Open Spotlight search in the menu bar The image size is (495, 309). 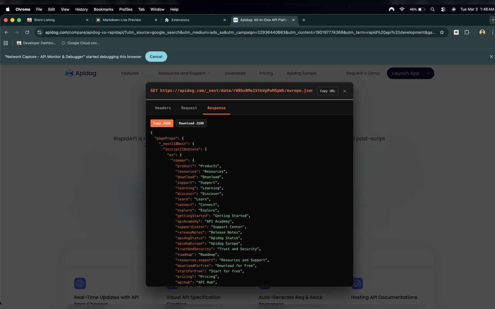click(433, 9)
